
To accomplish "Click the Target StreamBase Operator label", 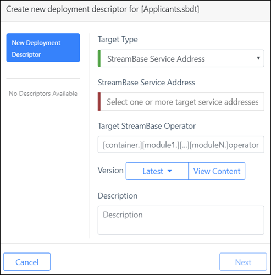I will point(147,126).
